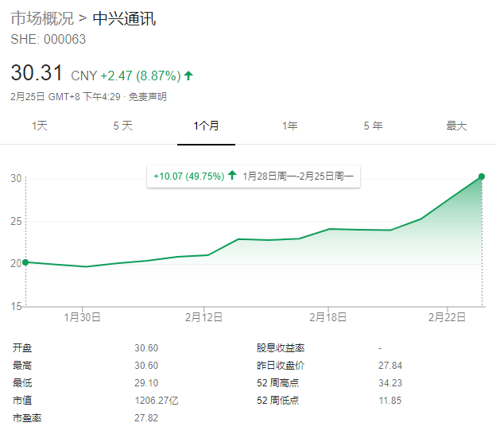Image resolution: width=496 pixels, height=442 pixels.
Task: Click the chart's starting data point dot
Action: tap(25, 262)
